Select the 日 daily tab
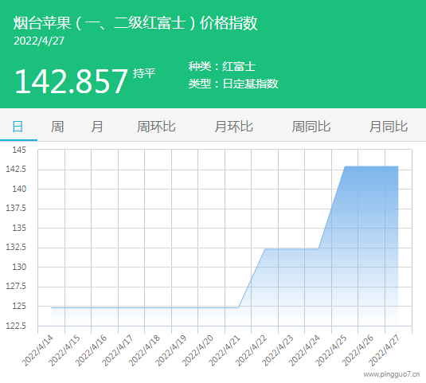This screenshot has height=383, width=426. pos(18,127)
